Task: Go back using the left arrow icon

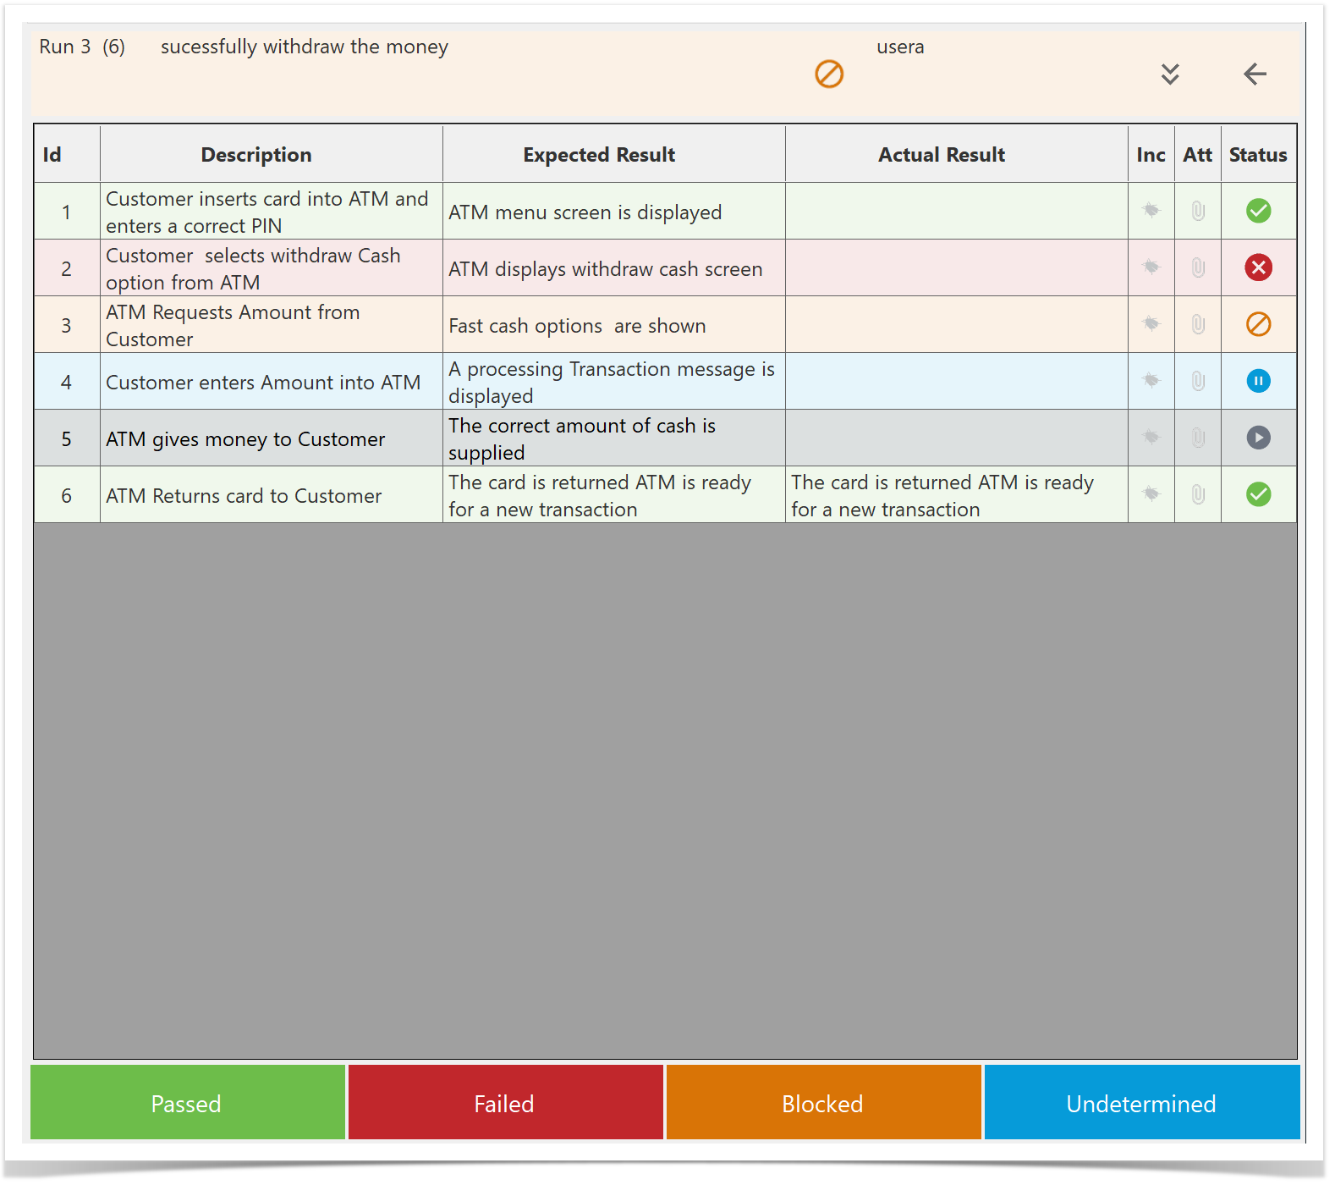Action: pos(1255,74)
